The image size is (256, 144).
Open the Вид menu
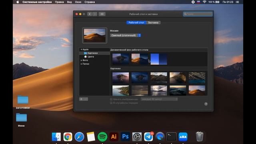click(x=69, y=2)
